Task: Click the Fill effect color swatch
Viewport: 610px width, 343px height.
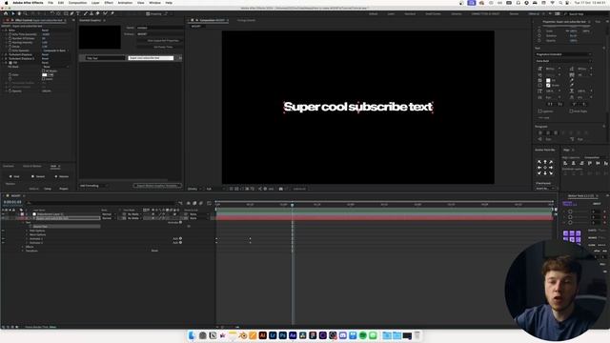Action: click(x=45, y=74)
